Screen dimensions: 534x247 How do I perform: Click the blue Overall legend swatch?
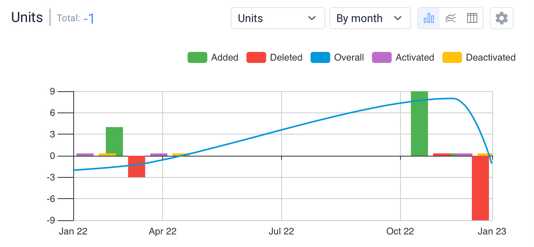point(321,57)
